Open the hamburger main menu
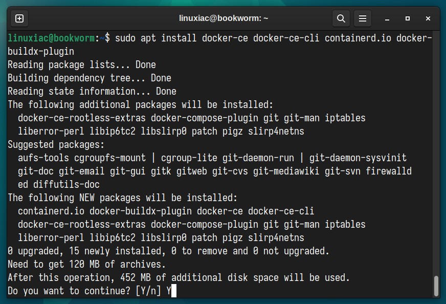 [x=362, y=19]
